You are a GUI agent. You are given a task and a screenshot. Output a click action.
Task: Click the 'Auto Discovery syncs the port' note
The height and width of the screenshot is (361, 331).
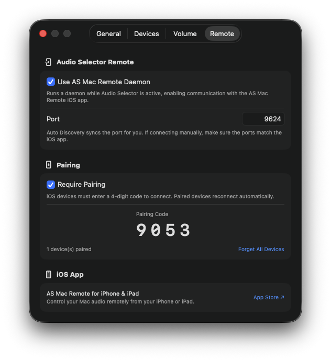coord(164,136)
